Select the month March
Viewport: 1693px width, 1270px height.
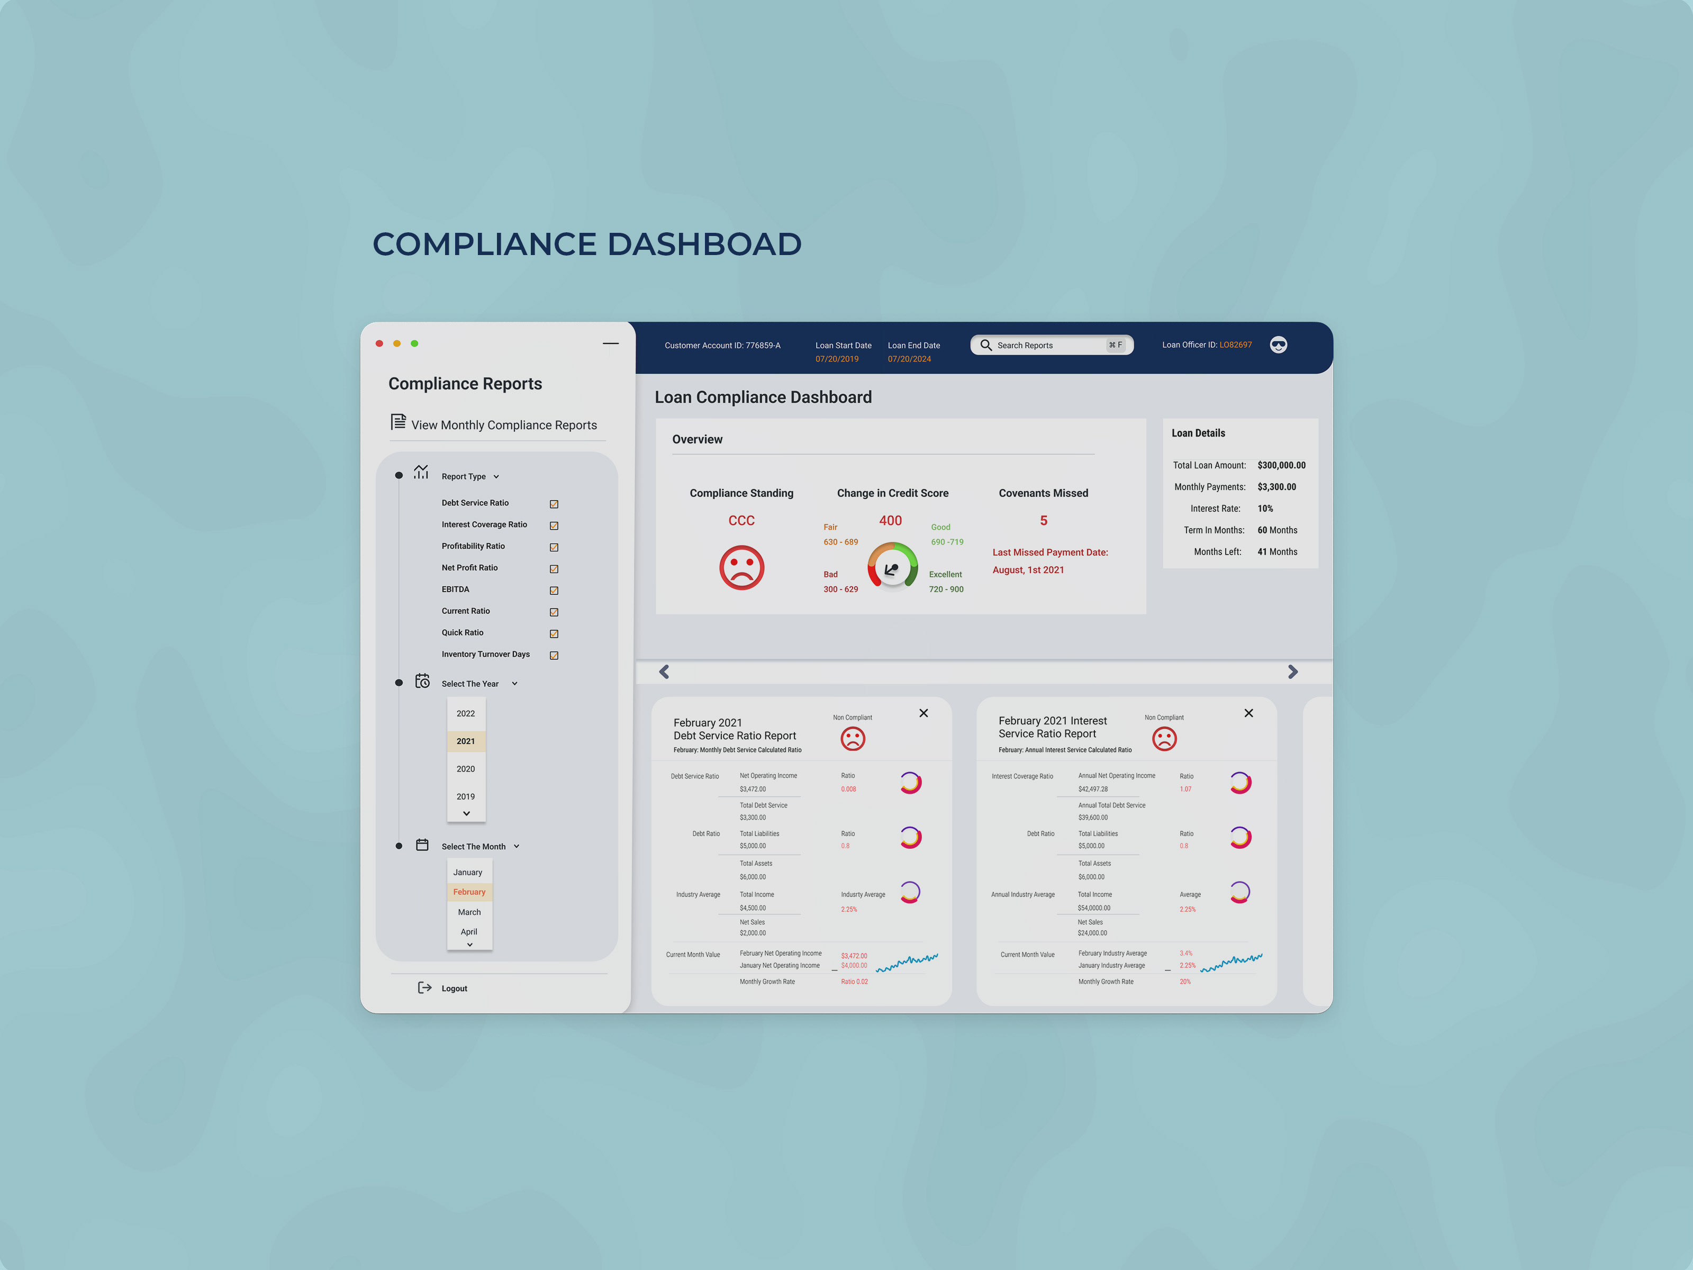pyautogui.click(x=469, y=912)
